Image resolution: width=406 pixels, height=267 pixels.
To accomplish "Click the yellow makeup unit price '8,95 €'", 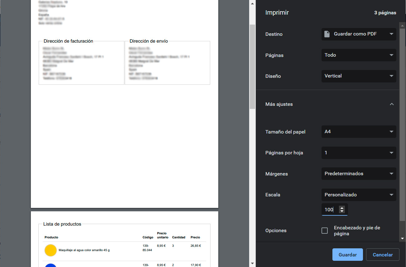I will (x=162, y=246).
